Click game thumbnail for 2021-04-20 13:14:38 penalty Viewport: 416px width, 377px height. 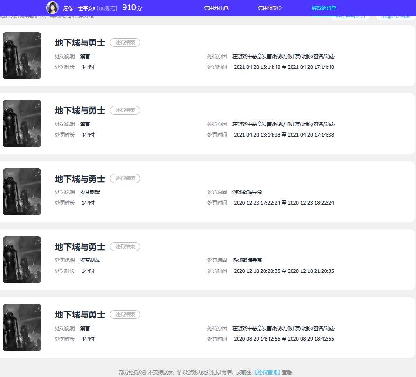point(22,124)
